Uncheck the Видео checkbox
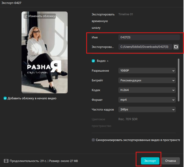 pyautogui.click(x=93, y=61)
